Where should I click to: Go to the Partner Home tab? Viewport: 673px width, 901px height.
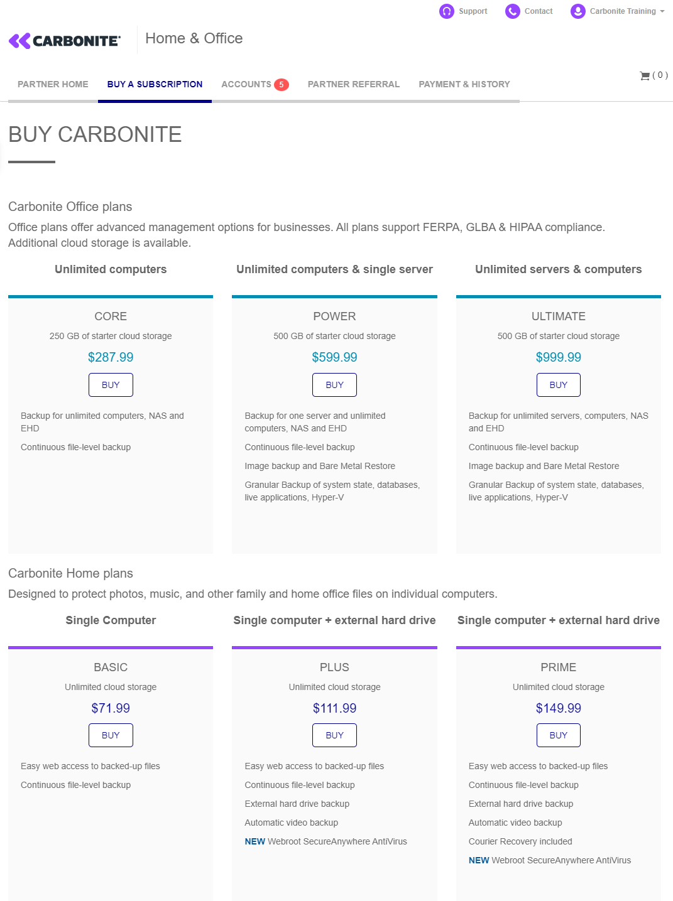point(53,84)
